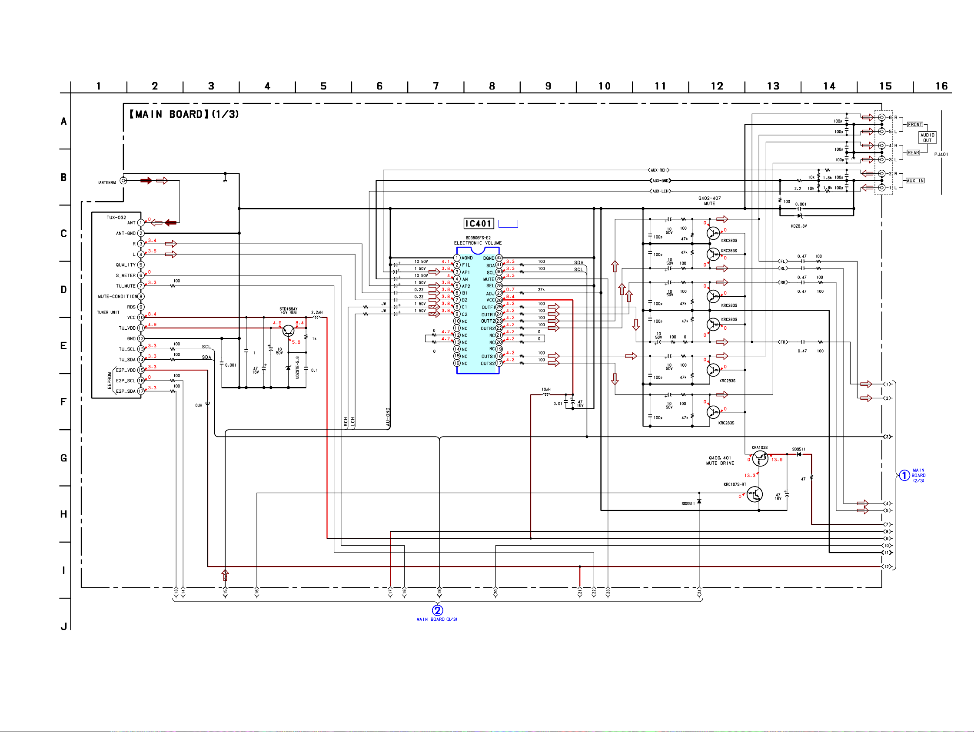Image resolution: width=974 pixels, height=732 pixels.
Task: Click the KRA103S mute drive transistor
Action: click(x=760, y=459)
